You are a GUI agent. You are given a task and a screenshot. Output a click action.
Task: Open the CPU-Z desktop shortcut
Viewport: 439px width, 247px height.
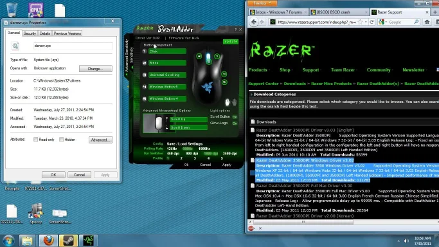click(35, 10)
